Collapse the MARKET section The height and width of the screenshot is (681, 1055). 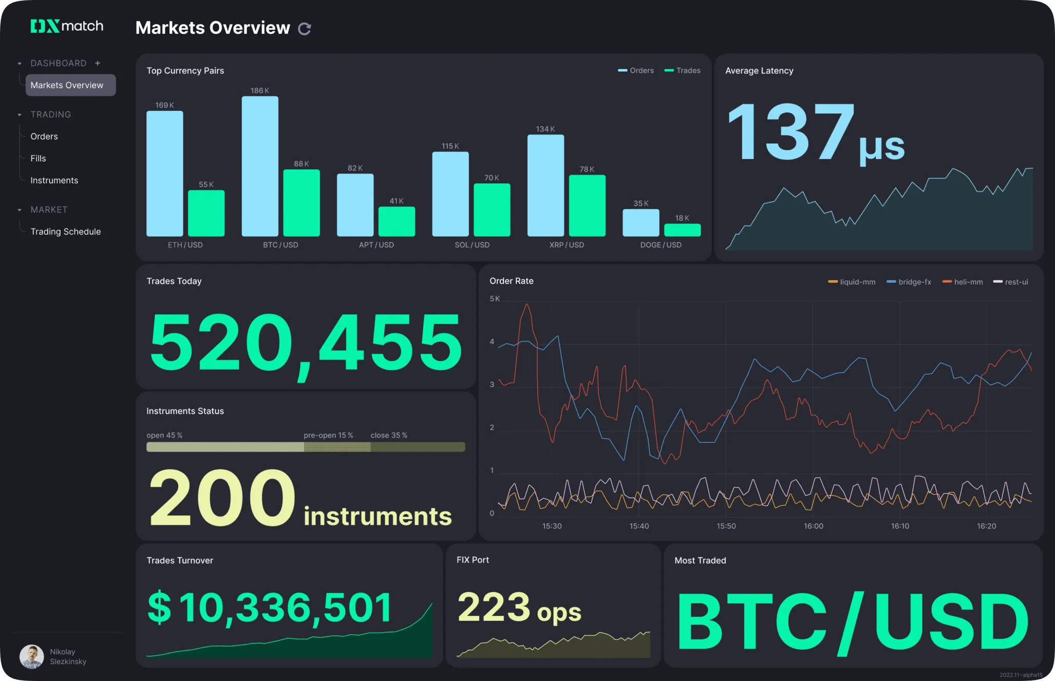tap(19, 209)
